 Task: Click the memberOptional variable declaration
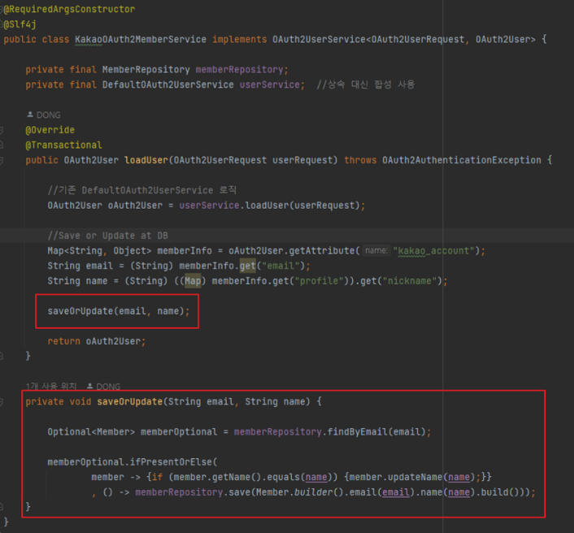coord(179,432)
